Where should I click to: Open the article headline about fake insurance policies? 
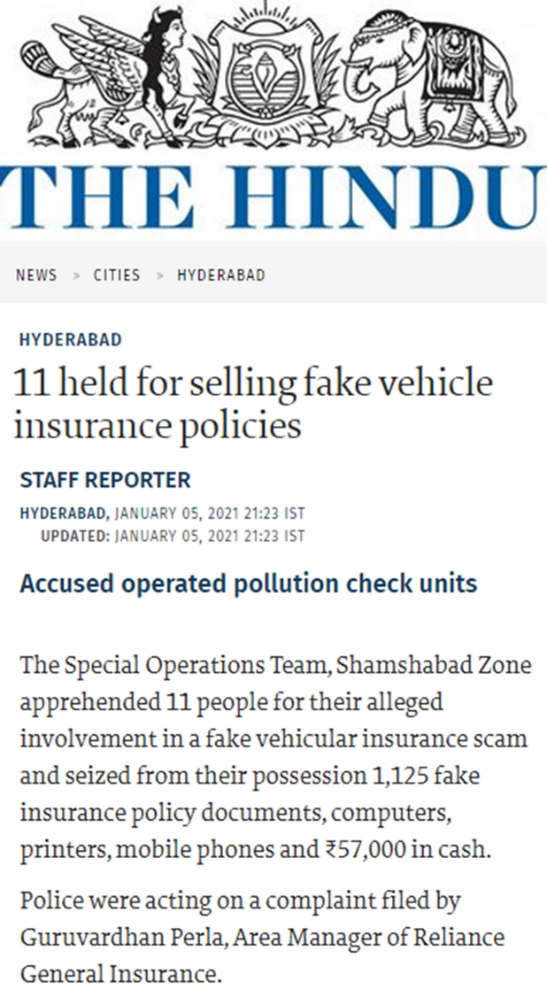pyautogui.click(x=254, y=402)
